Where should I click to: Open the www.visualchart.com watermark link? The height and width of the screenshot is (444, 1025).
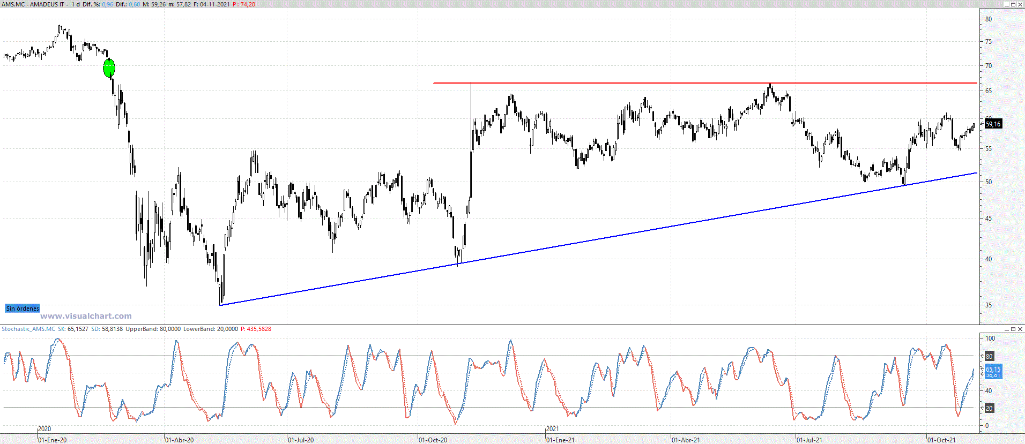click(86, 316)
